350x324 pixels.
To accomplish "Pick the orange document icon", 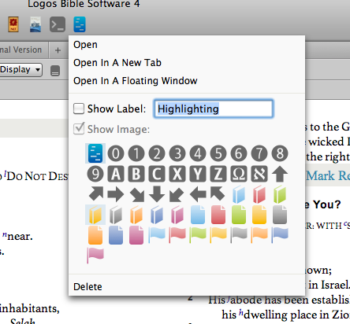I will (95, 235).
